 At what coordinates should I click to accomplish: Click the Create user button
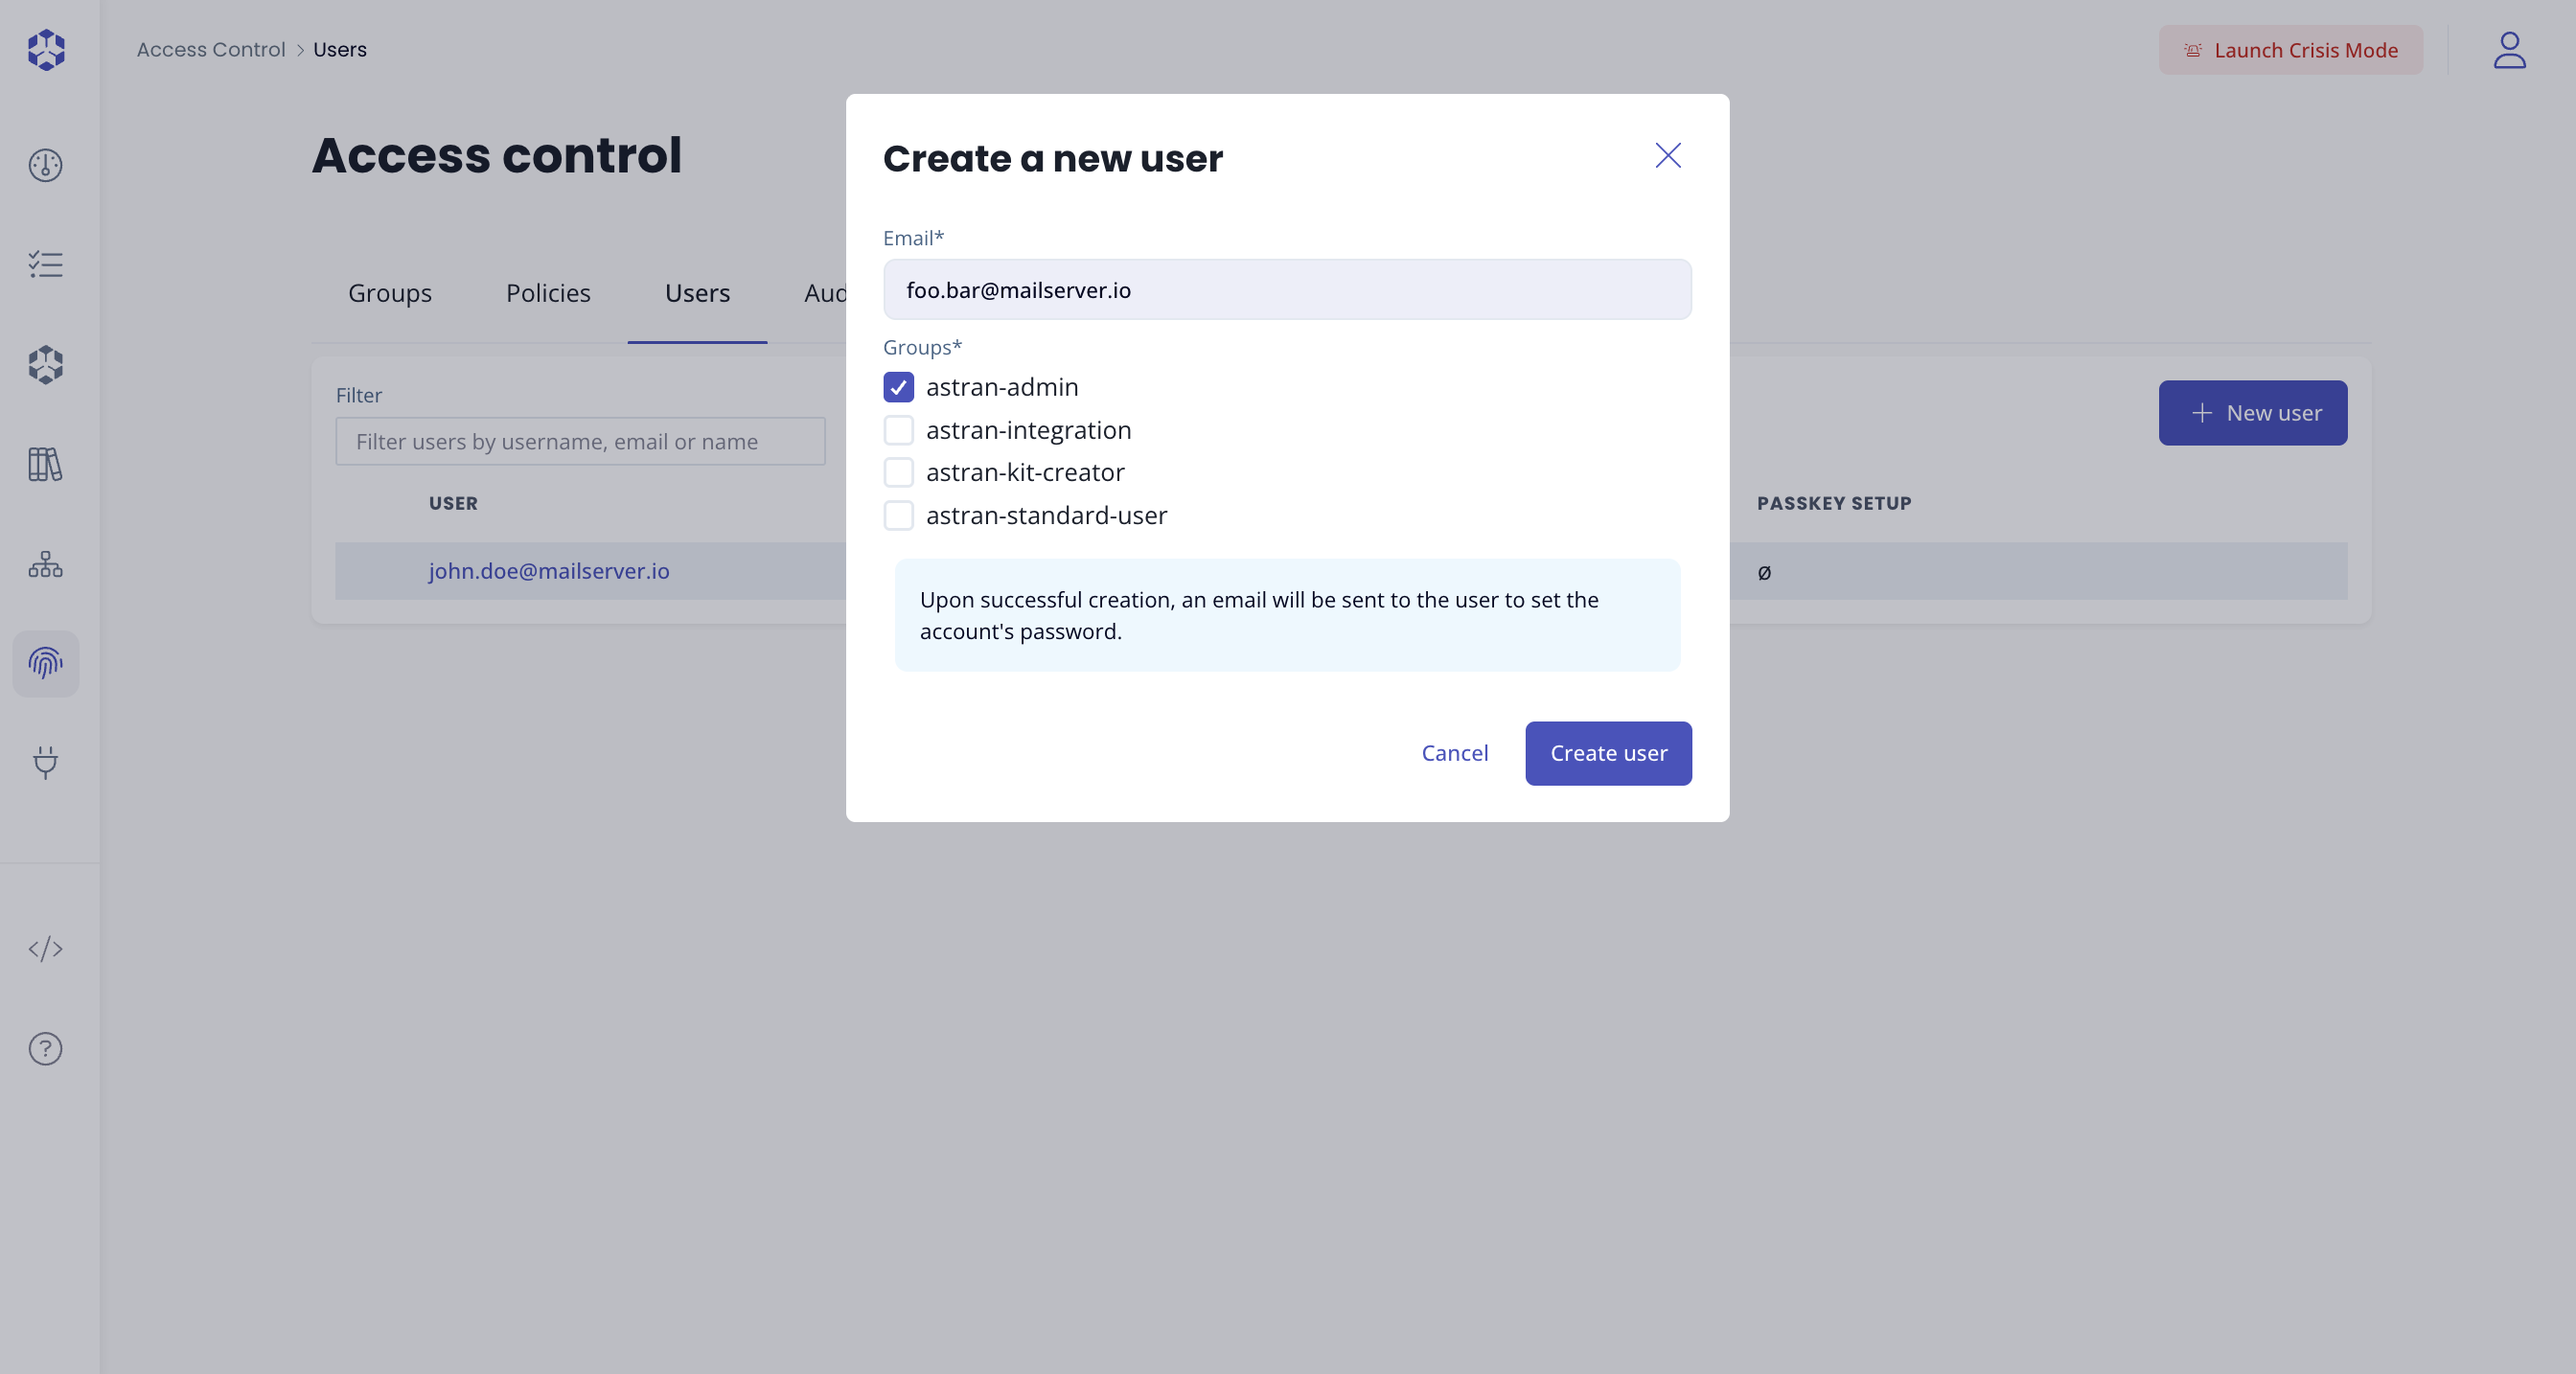coord(1607,753)
